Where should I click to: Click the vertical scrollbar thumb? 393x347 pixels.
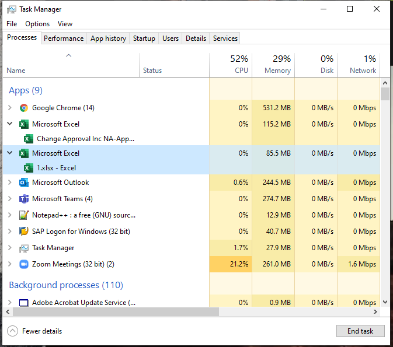[385, 94]
